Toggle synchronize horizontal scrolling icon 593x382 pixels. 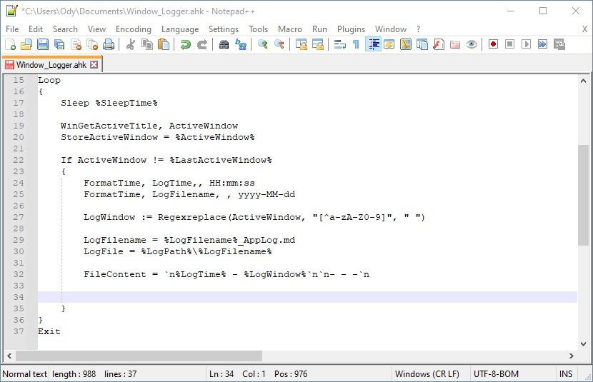pos(318,44)
